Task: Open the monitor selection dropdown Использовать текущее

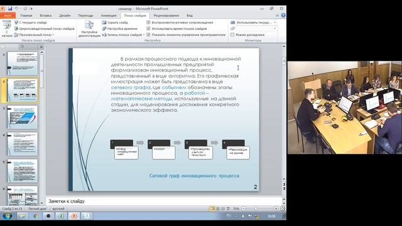Action: pyautogui.click(x=274, y=23)
